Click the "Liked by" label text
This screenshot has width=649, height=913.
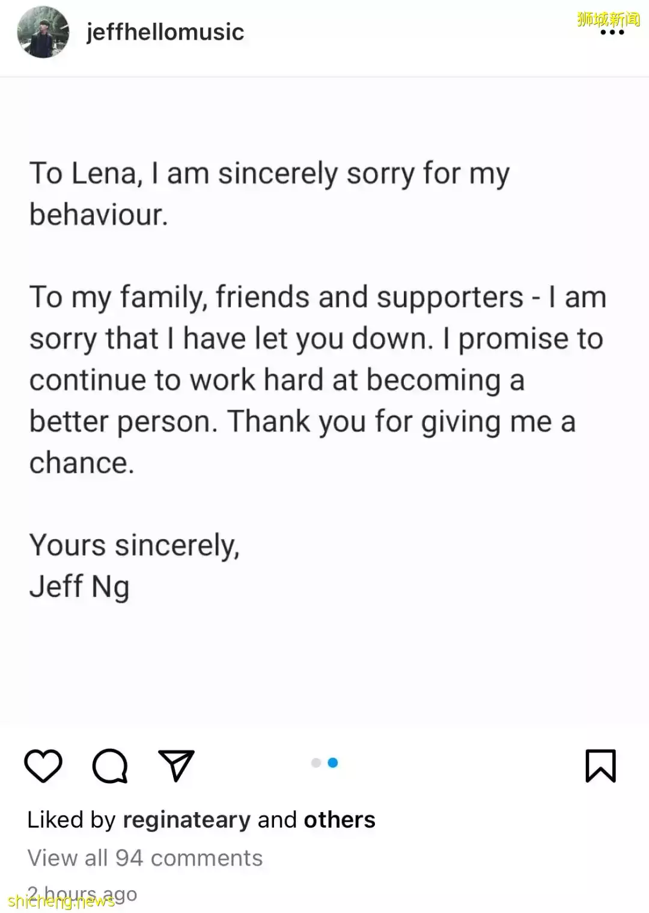point(72,820)
